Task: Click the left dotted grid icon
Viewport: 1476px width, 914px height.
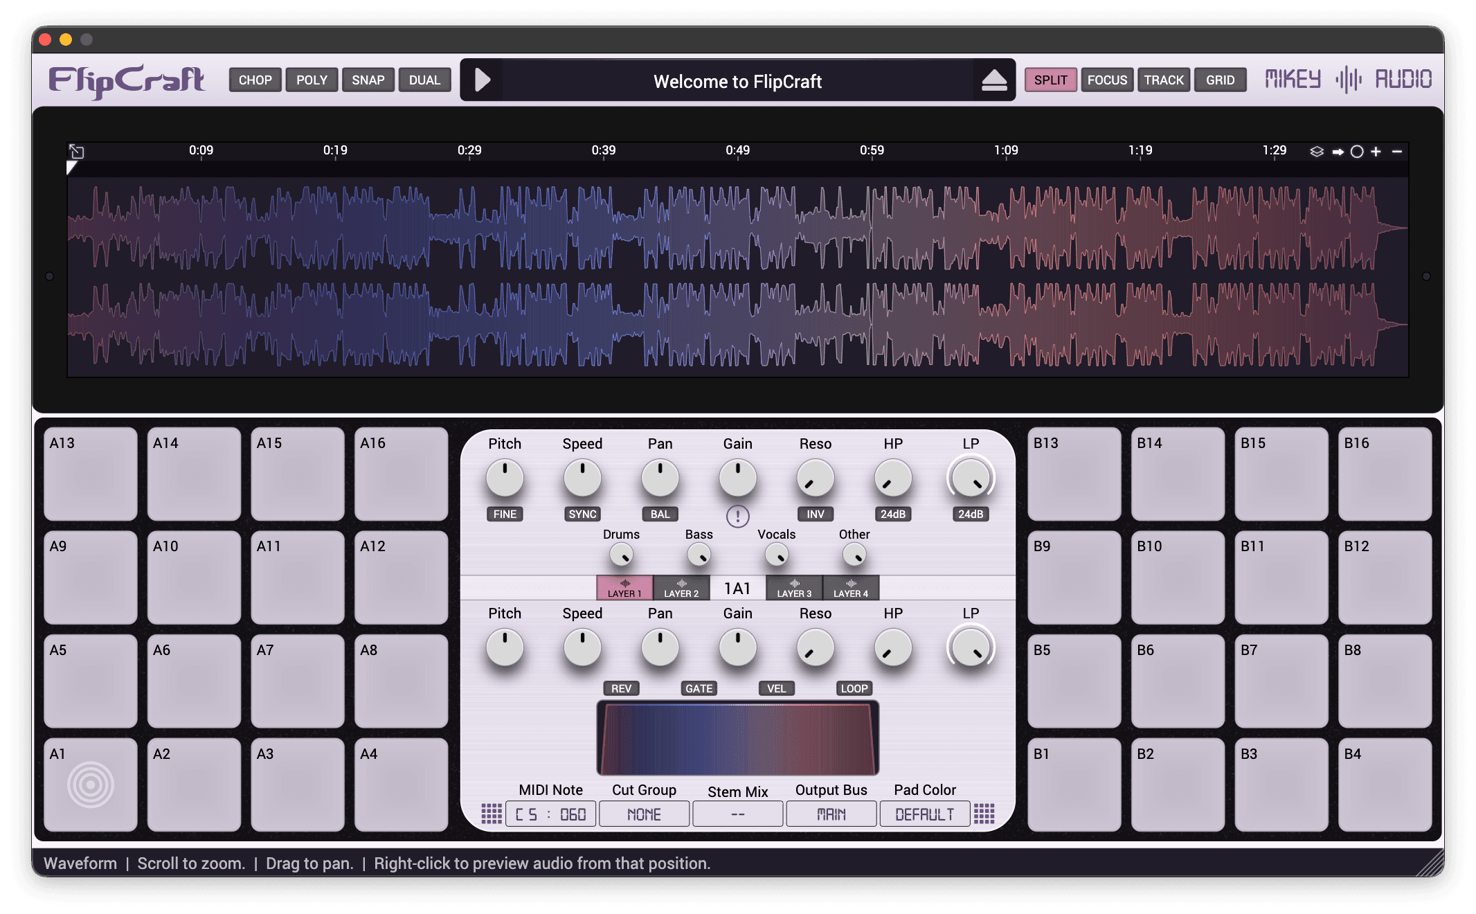Action: [x=492, y=814]
